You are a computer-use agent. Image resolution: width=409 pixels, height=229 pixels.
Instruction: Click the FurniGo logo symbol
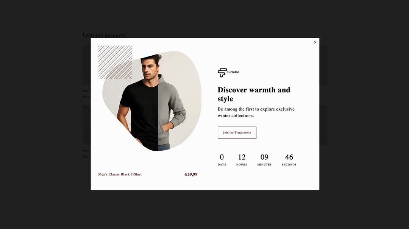[x=222, y=73]
